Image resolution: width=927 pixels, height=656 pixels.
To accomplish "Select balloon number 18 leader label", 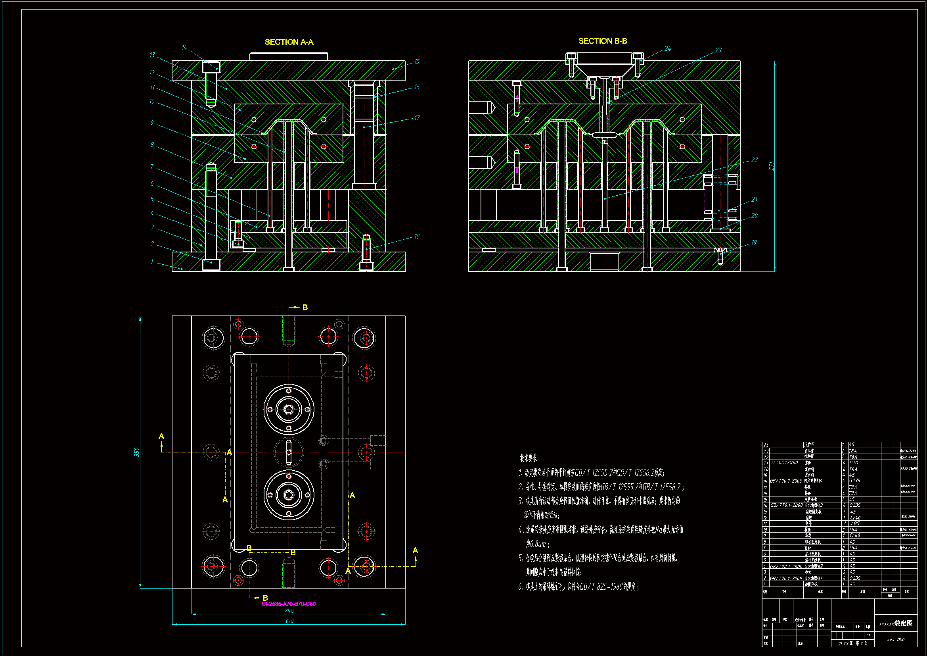I will (417, 237).
